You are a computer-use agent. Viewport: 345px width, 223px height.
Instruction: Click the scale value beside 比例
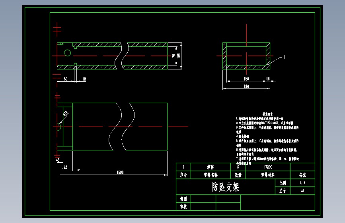click(x=302, y=183)
